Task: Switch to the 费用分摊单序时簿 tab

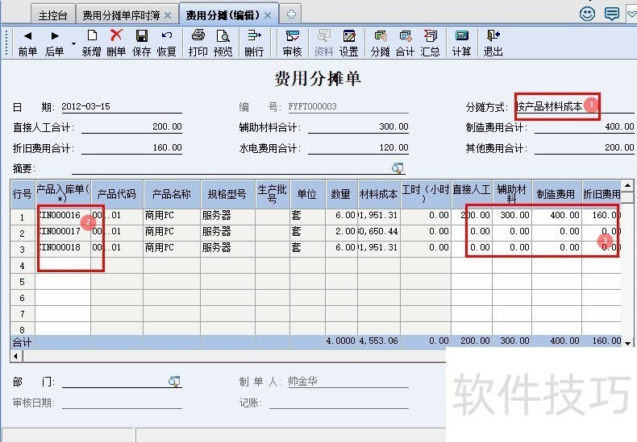Action: [x=122, y=14]
